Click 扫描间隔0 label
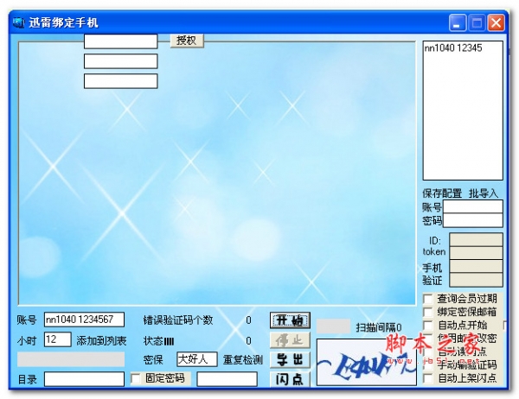The image size is (519, 399). (379, 327)
